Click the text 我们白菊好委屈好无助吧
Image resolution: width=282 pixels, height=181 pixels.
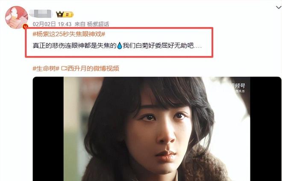pyautogui.click(x=158, y=46)
